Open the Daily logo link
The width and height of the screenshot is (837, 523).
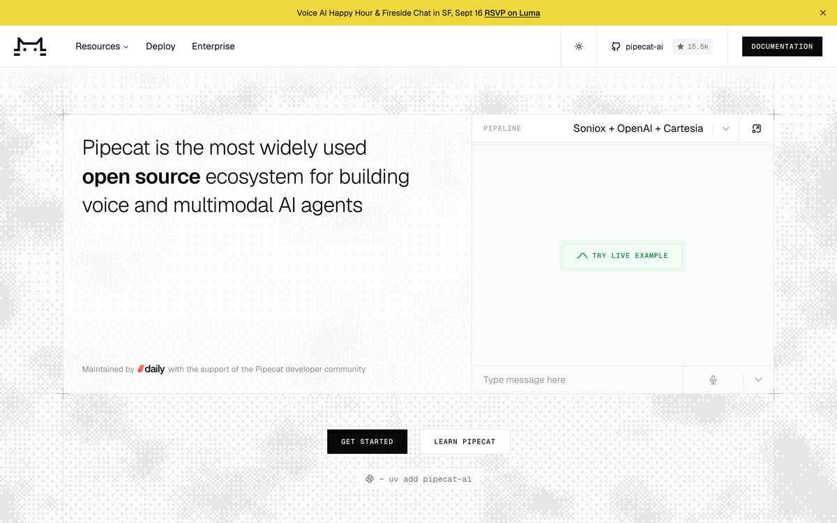(151, 369)
